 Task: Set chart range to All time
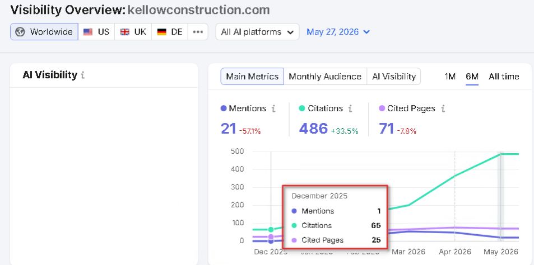pos(504,77)
